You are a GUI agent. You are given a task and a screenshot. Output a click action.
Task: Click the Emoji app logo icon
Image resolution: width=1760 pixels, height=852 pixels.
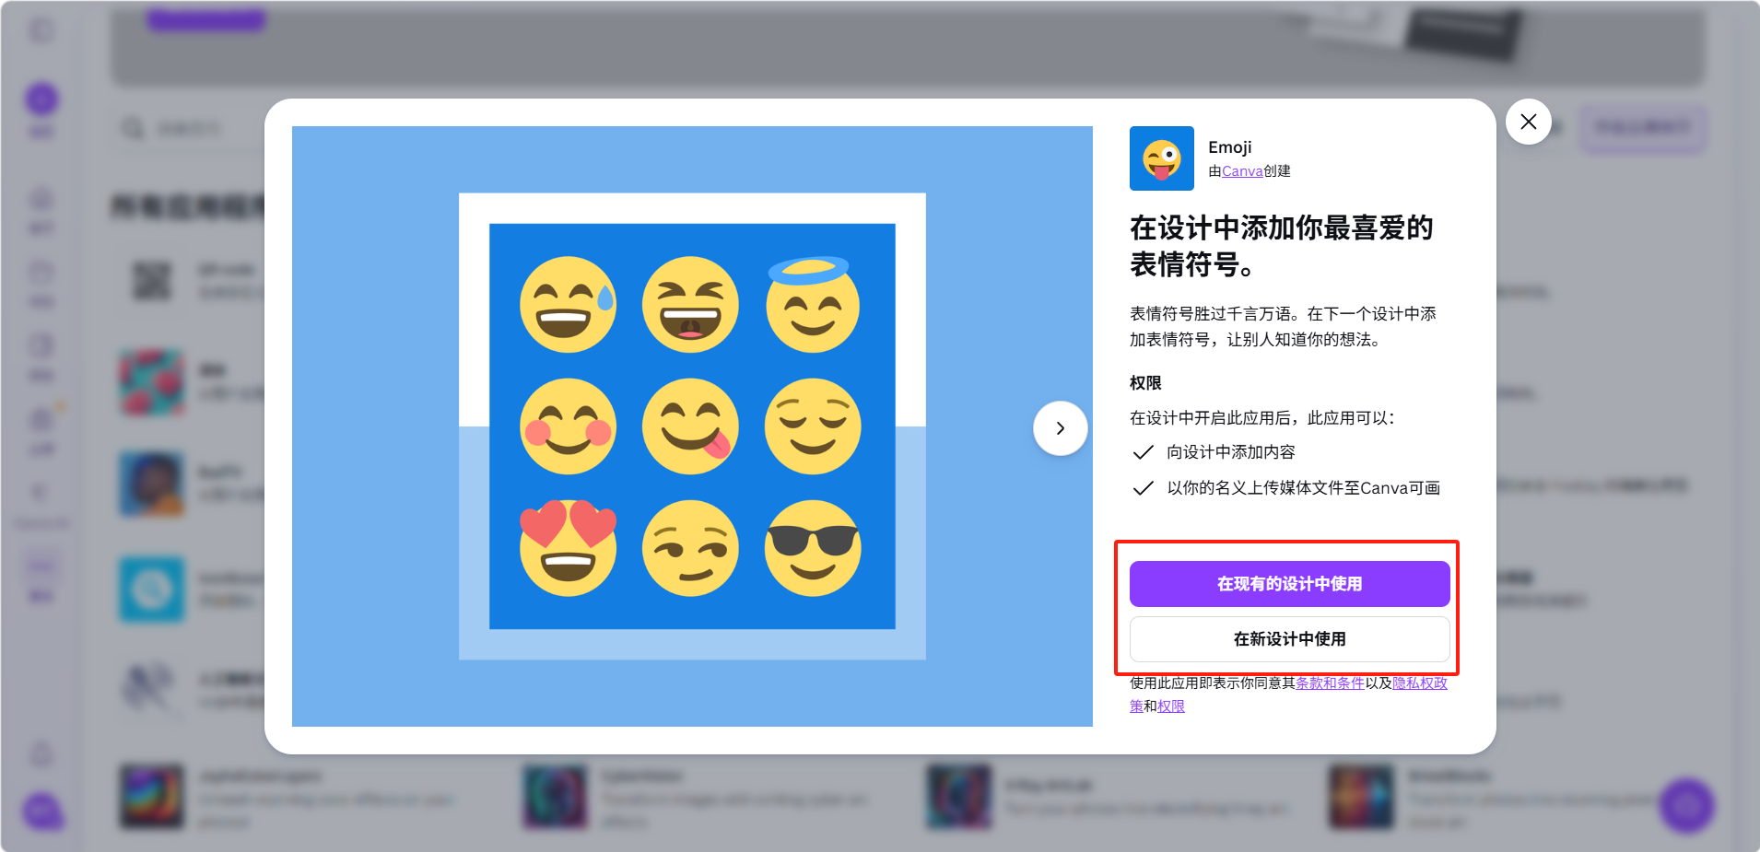[x=1161, y=158]
